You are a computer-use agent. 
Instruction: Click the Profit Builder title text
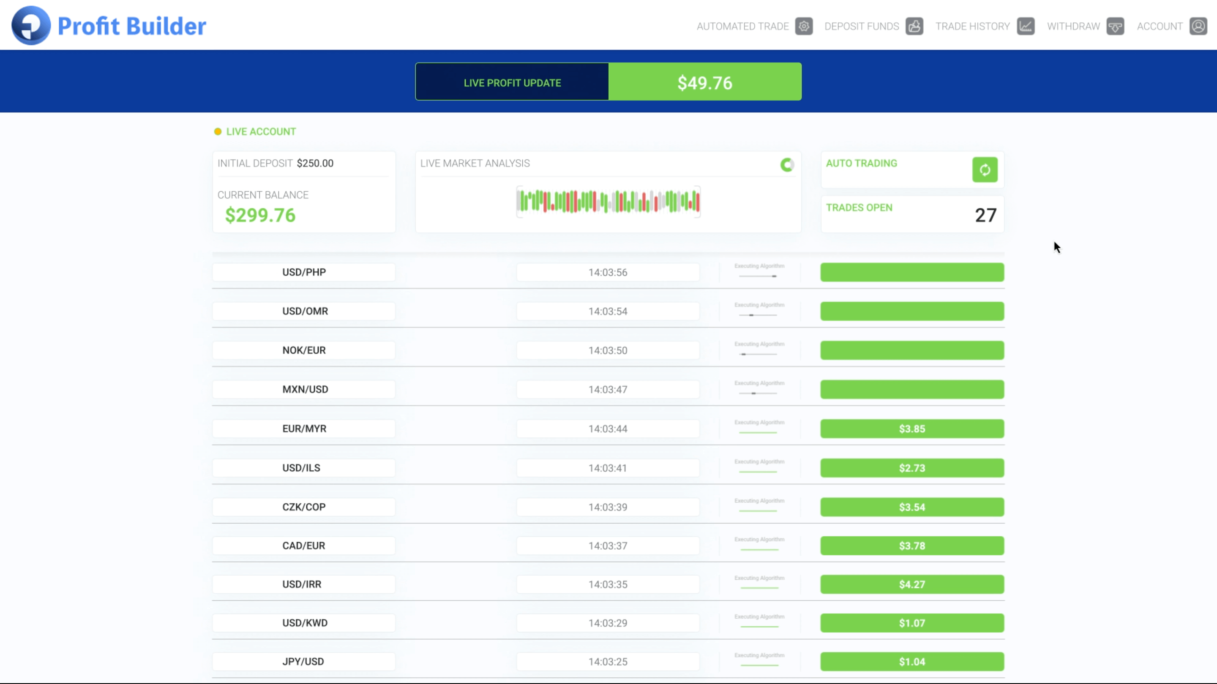[132, 26]
